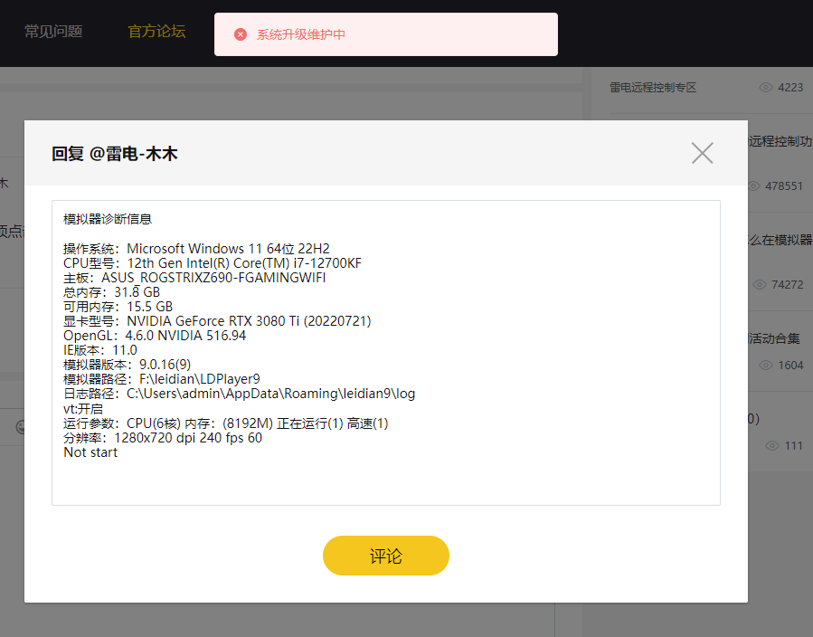Open sidebar post ending with 远程控制功
813x637 pixels.
click(x=780, y=141)
